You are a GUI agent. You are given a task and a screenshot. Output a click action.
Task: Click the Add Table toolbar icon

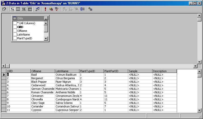[90, 9]
